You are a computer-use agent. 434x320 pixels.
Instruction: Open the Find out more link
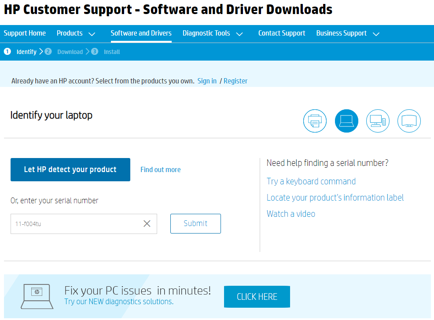[x=161, y=169]
